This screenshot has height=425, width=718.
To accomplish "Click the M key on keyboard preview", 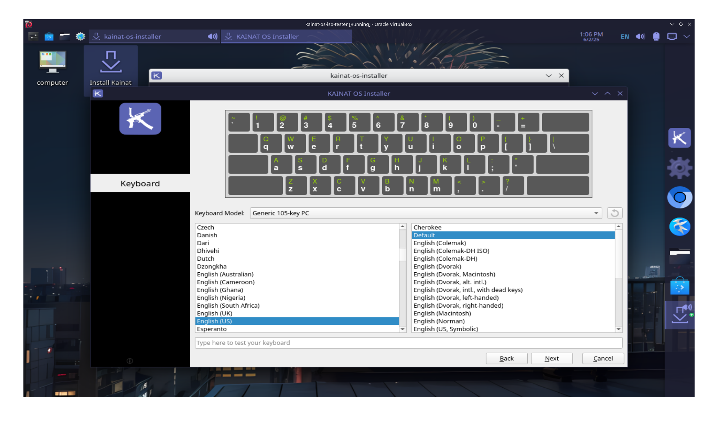I will pos(441,185).
